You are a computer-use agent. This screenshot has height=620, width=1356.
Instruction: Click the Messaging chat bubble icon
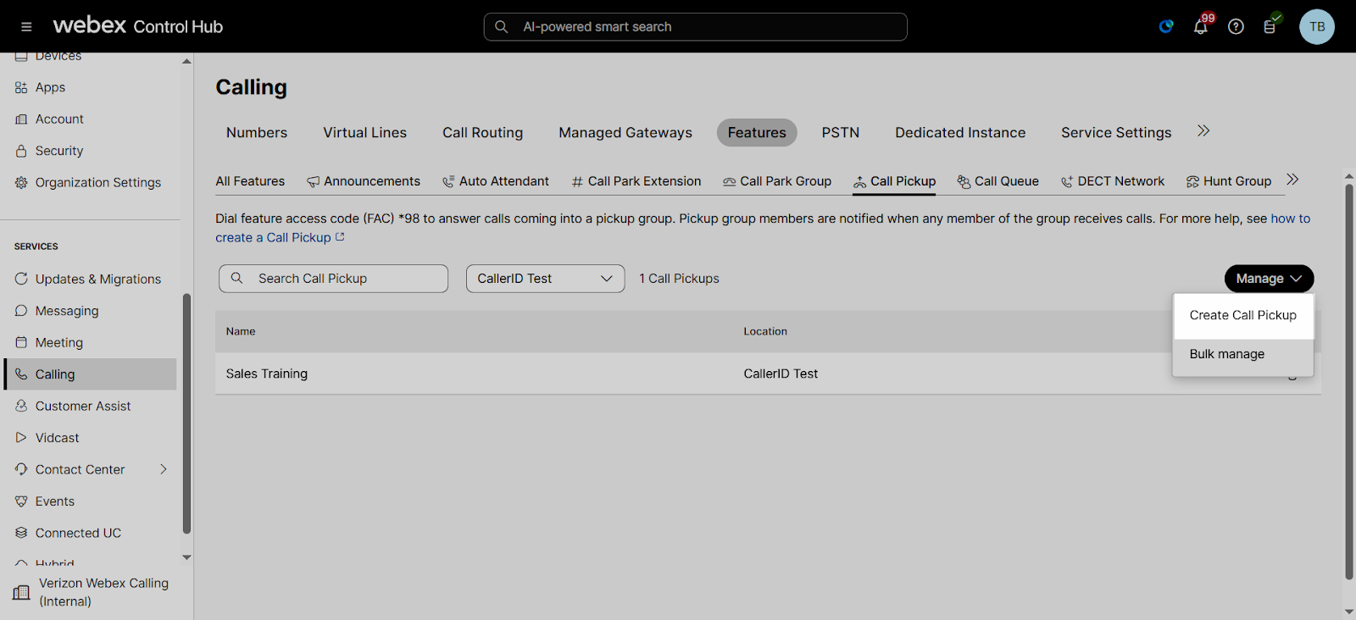[21, 311]
